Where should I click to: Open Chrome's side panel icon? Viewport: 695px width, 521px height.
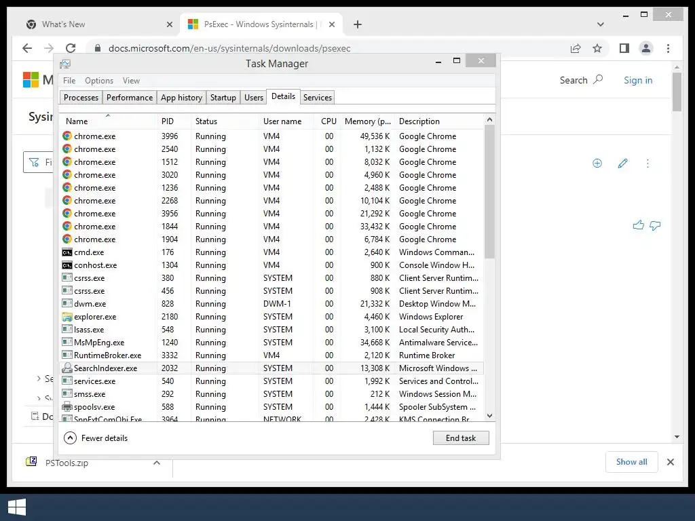(624, 48)
